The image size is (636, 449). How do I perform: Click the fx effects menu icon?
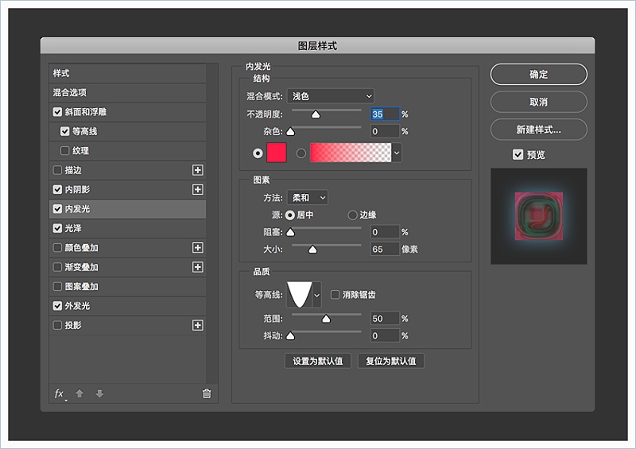(59, 393)
